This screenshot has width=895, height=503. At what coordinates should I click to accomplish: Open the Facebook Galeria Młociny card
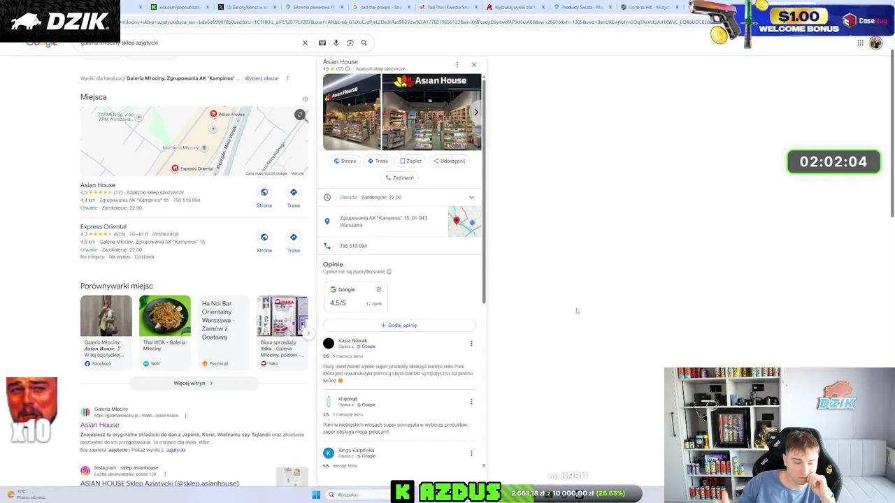point(106,331)
